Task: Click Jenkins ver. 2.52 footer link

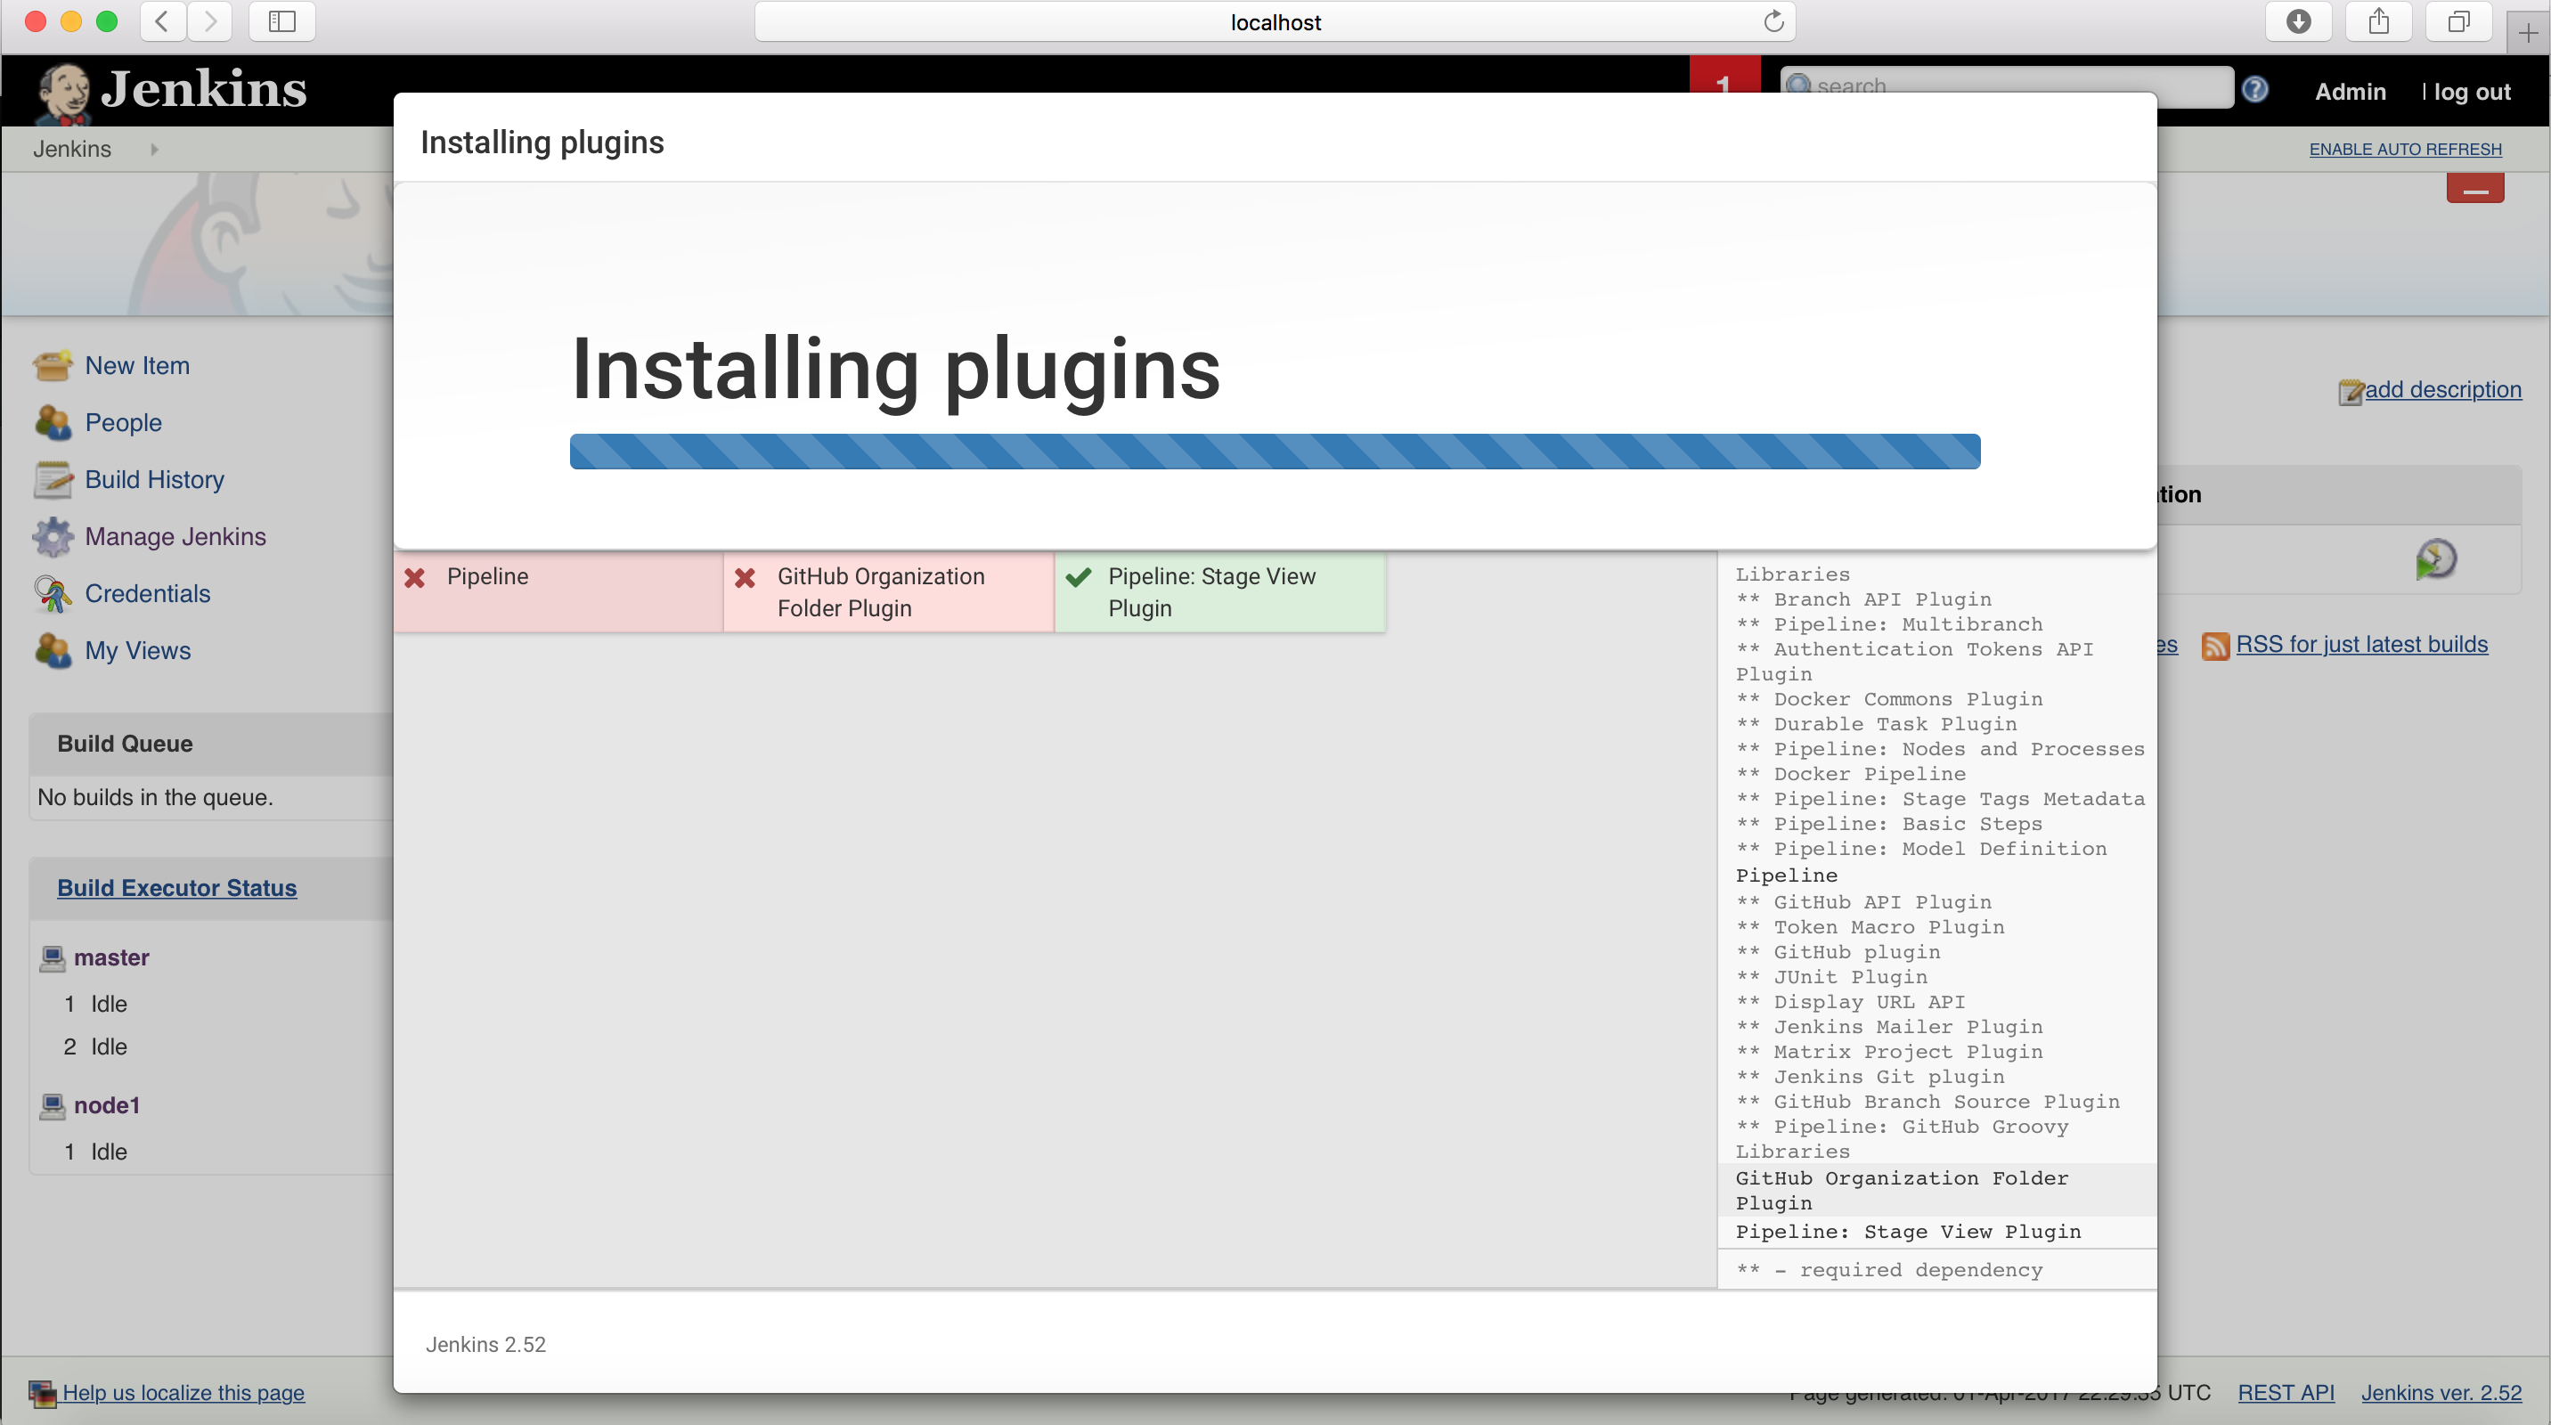Action: 2442,1393
